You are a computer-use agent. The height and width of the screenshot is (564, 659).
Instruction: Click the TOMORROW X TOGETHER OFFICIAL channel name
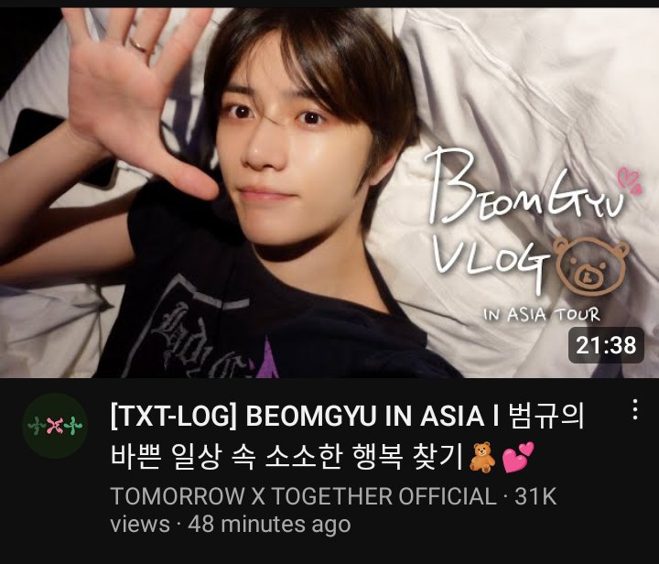304,496
